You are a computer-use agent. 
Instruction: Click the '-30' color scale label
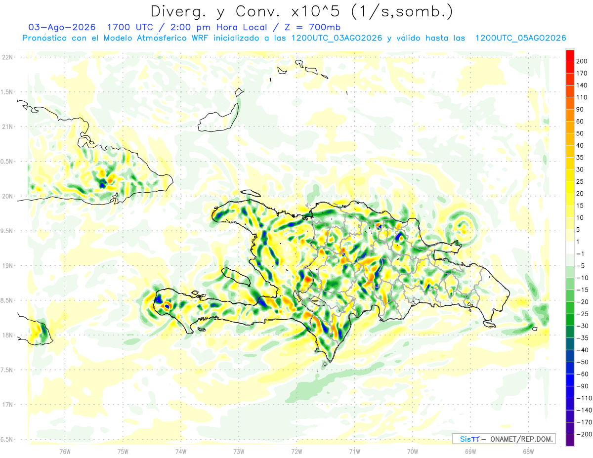[582, 326]
